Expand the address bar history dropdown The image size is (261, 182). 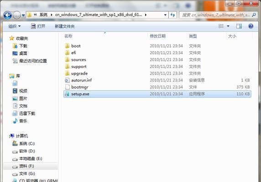165,15
